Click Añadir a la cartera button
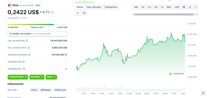 click(x=37, y=34)
